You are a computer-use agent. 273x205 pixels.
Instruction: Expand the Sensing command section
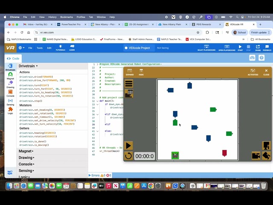pos(26,171)
